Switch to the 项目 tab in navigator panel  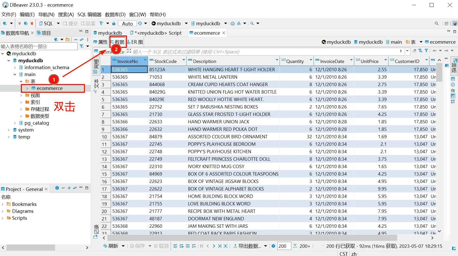[x=44, y=33]
